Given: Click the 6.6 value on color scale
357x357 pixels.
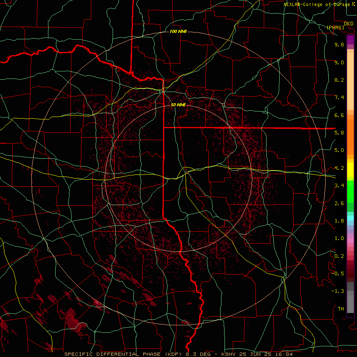Looking at the screenshot, I should 339,115.
